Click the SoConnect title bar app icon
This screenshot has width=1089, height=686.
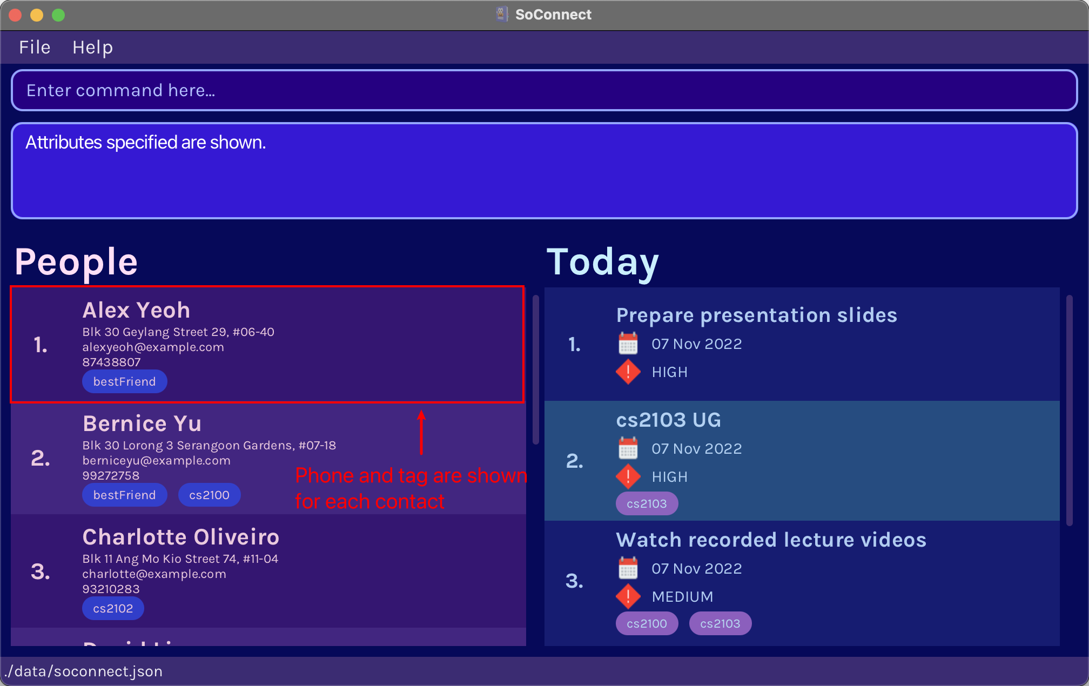pos(502,14)
